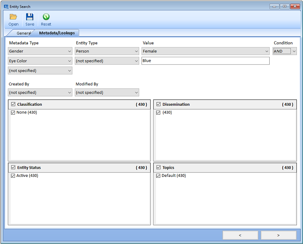Uncheck the (430) dissemination item checkbox
This screenshot has width=303, height=244.
158,112
